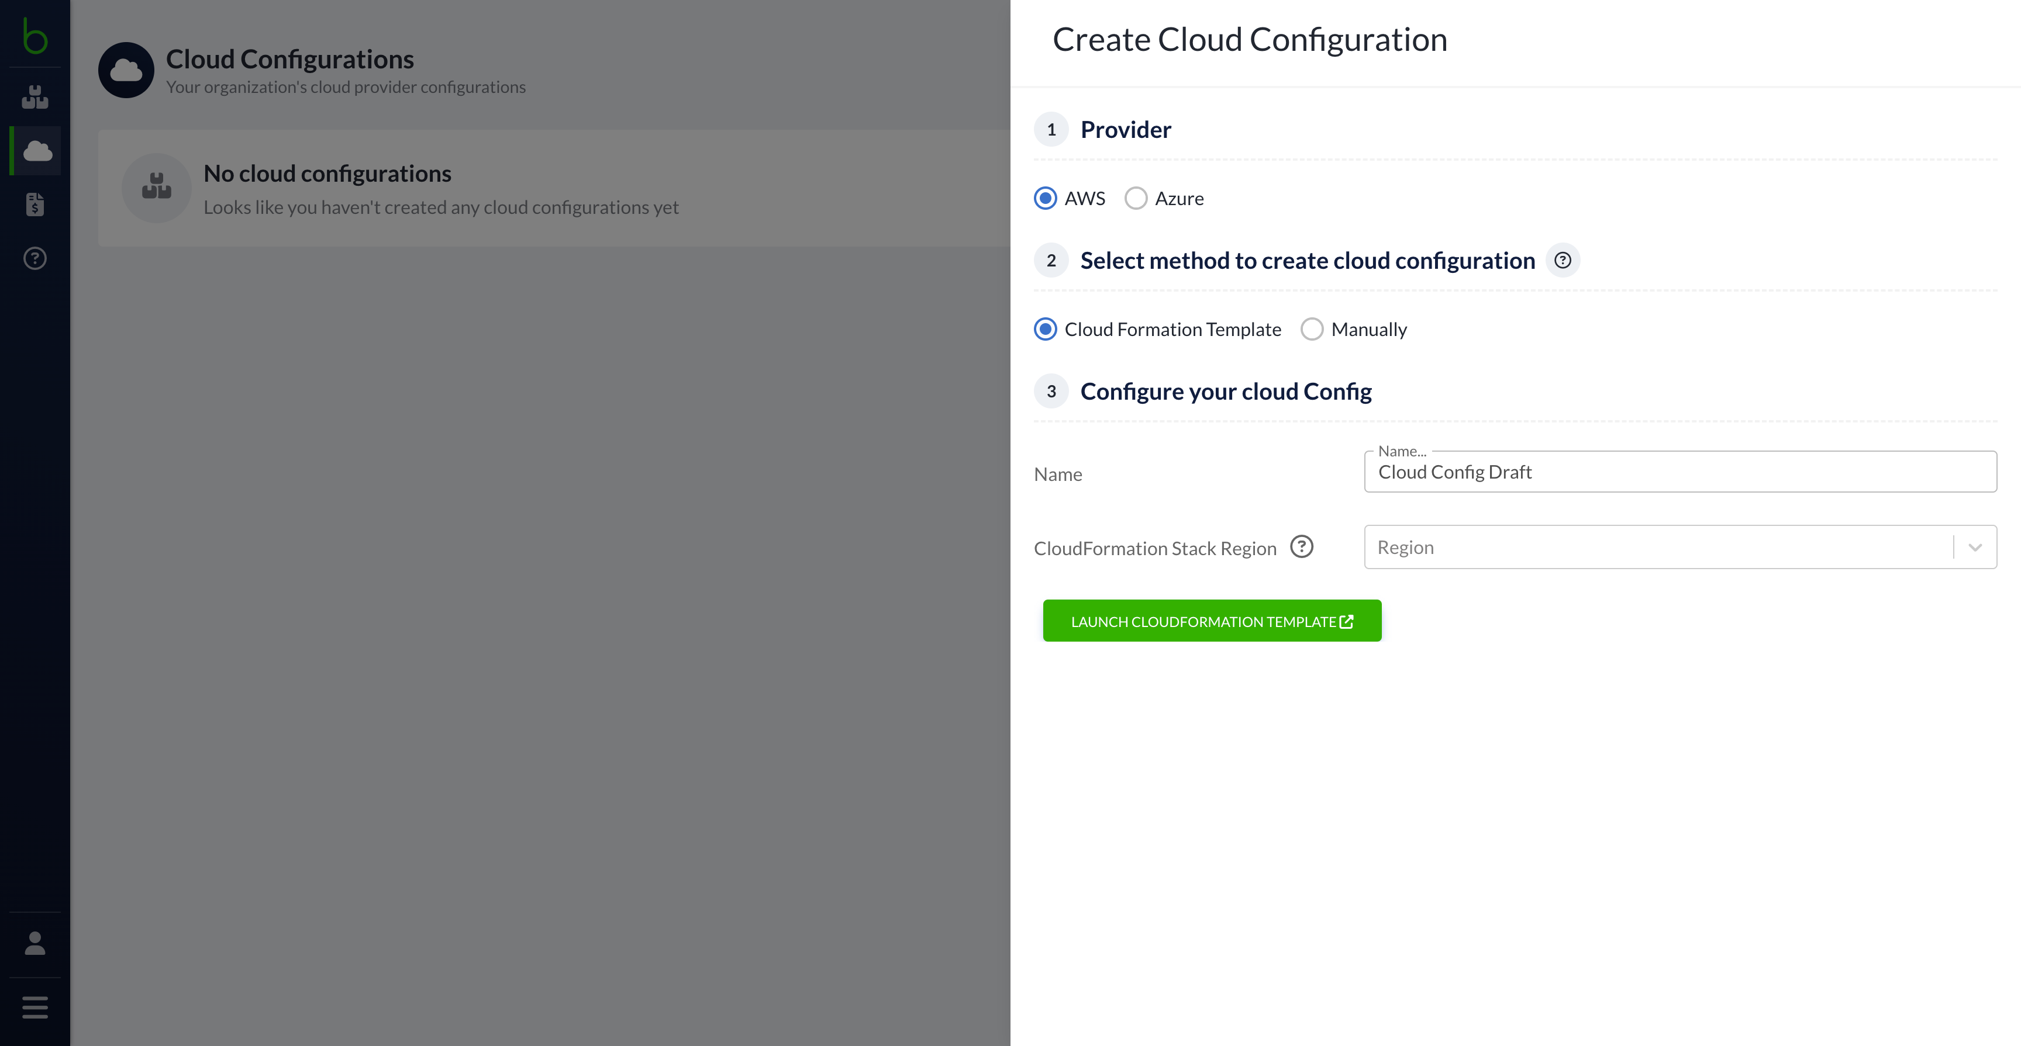This screenshot has width=2021, height=1046.
Task: Select the Manually radio button
Action: 1312,330
